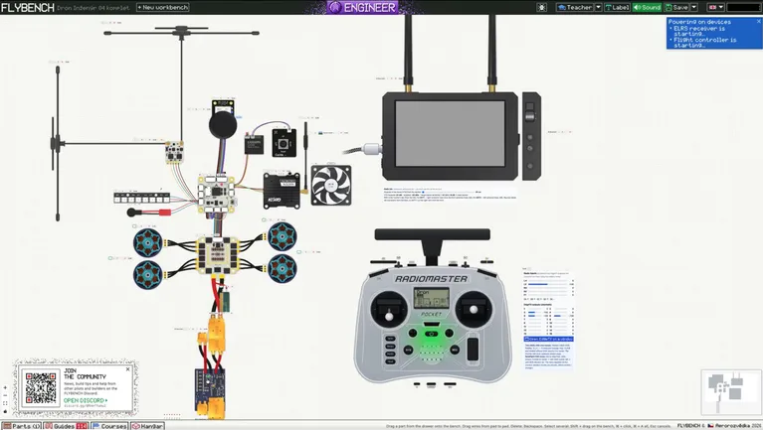Zoom in with the plus icon

tap(5, 387)
